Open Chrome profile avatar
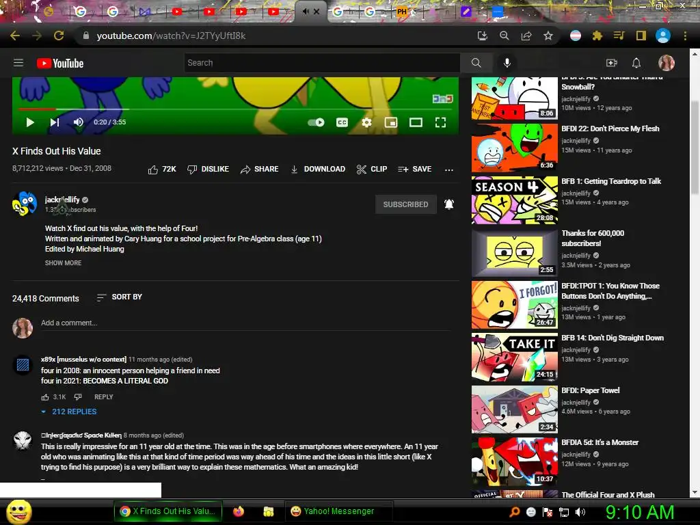The image size is (700, 525). [x=663, y=36]
